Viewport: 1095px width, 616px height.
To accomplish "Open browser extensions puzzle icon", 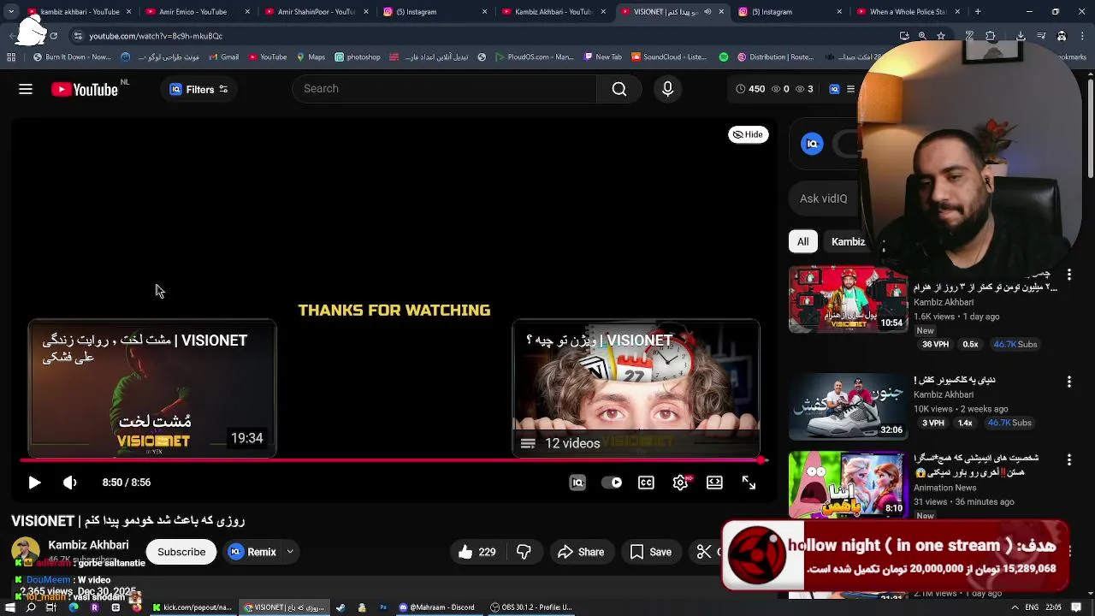I will (x=990, y=36).
